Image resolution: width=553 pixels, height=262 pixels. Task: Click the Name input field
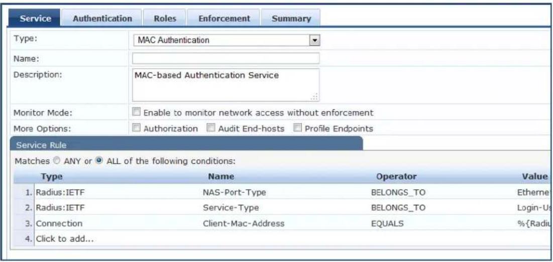click(x=226, y=59)
